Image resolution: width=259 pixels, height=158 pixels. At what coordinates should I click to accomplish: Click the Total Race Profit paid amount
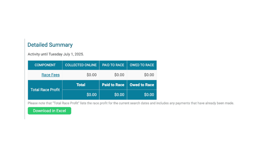coord(119,95)
